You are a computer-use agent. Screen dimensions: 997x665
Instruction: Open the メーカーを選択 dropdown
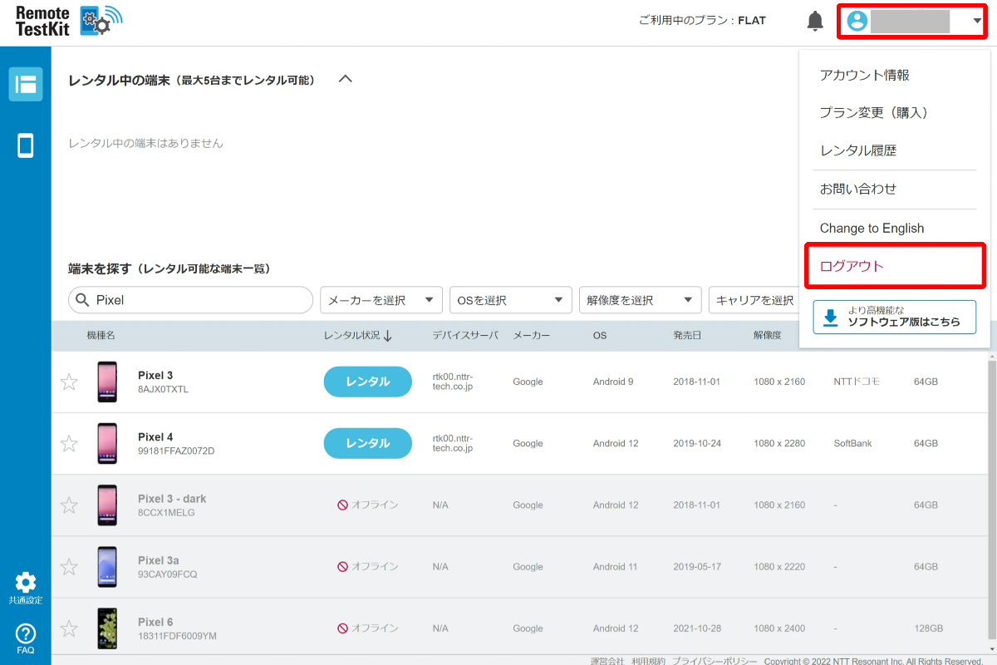pyautogui.click(x=381, y=300)
